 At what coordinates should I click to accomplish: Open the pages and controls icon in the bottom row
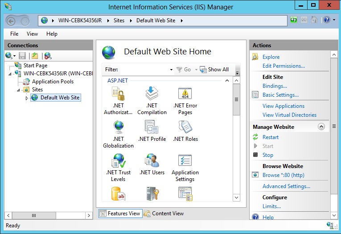tap(185, 193)
